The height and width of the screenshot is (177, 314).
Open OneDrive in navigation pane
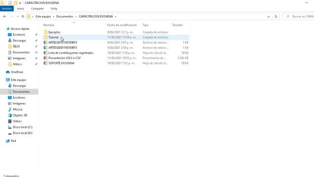[17, 72]
